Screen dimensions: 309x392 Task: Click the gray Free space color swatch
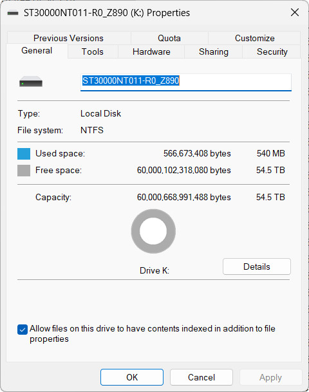pyautogui.click(x=24, y=171)
